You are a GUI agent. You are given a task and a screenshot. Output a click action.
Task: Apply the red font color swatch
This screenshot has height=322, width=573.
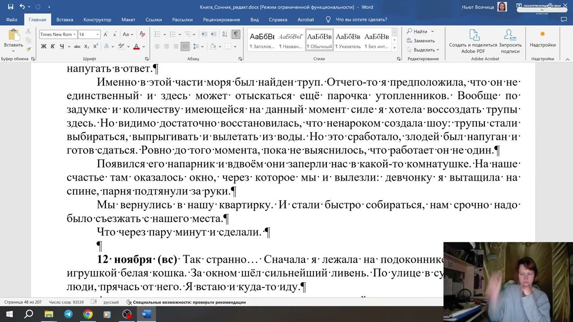click(137, 47)
